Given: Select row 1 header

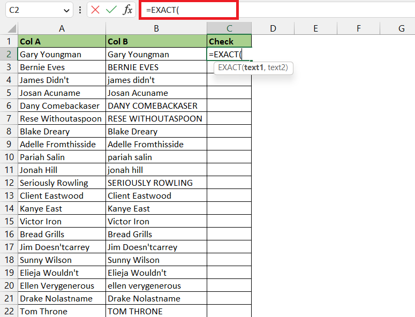Looking at the screenshot, I should coord(9,41).
